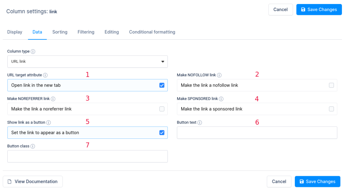
Task: Click info icon next to Column type
Action: coord(33,52)
